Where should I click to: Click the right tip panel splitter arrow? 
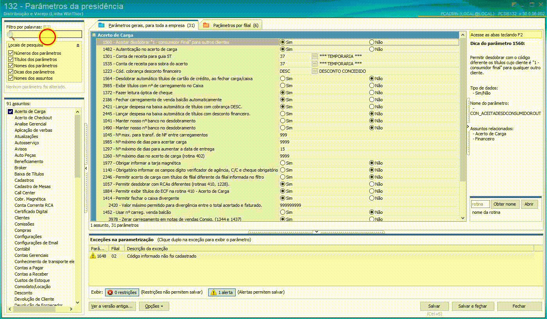468,127
